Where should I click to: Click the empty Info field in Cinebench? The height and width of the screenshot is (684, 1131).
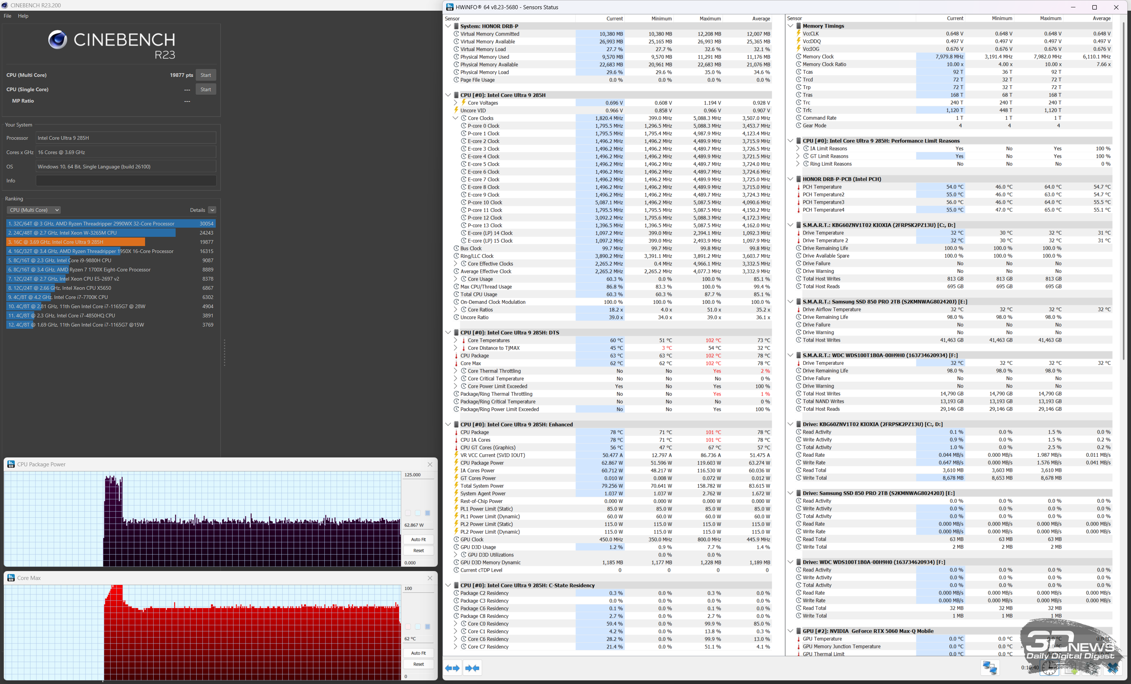[x=126, y=181]
